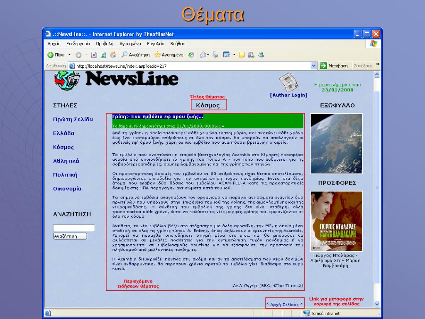Click the Κόσμος topic title heading
425x319 pixels.
point(208,105)
